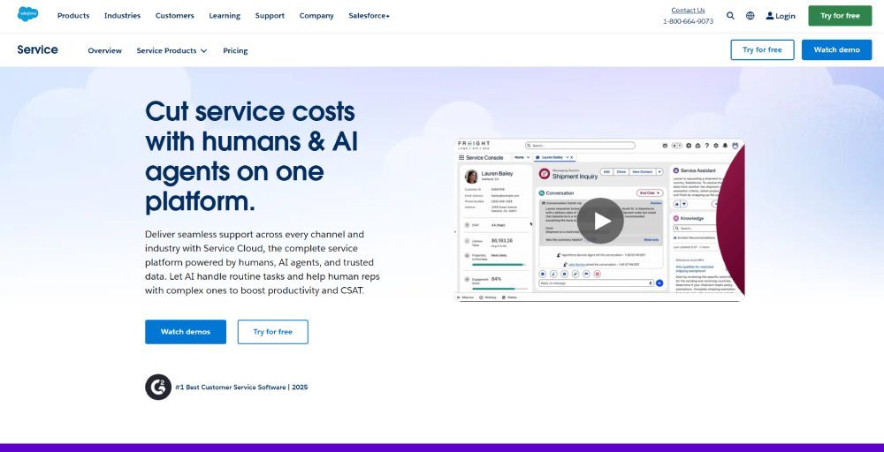Play the Service Console demo video
Viewport: 884px width, 452px height.
point(600,221)
